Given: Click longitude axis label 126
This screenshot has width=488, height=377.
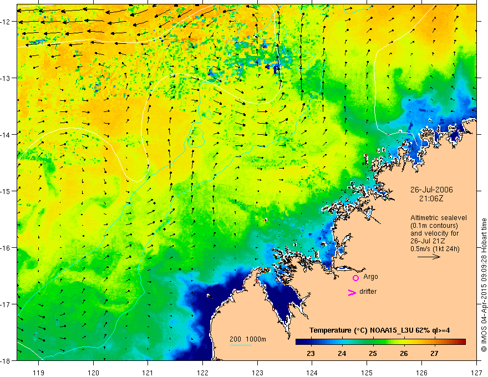Looking at the screenshot, I should click(x=421, y=373).
